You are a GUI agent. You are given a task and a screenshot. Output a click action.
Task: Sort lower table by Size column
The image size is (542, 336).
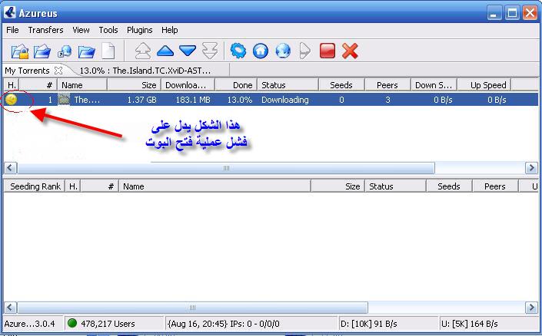(x=338, y=186)
